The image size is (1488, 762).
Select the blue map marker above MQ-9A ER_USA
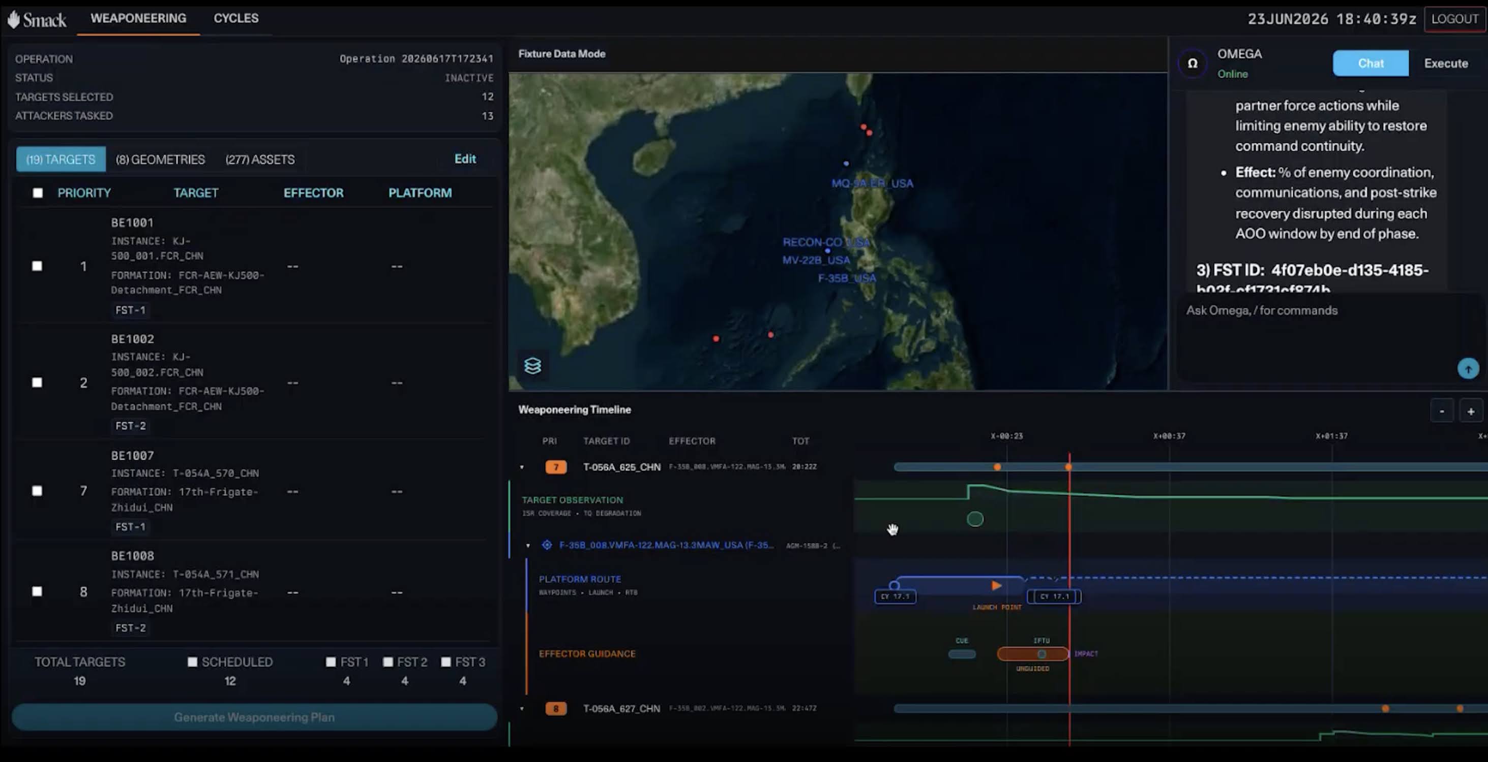[846, 164]
